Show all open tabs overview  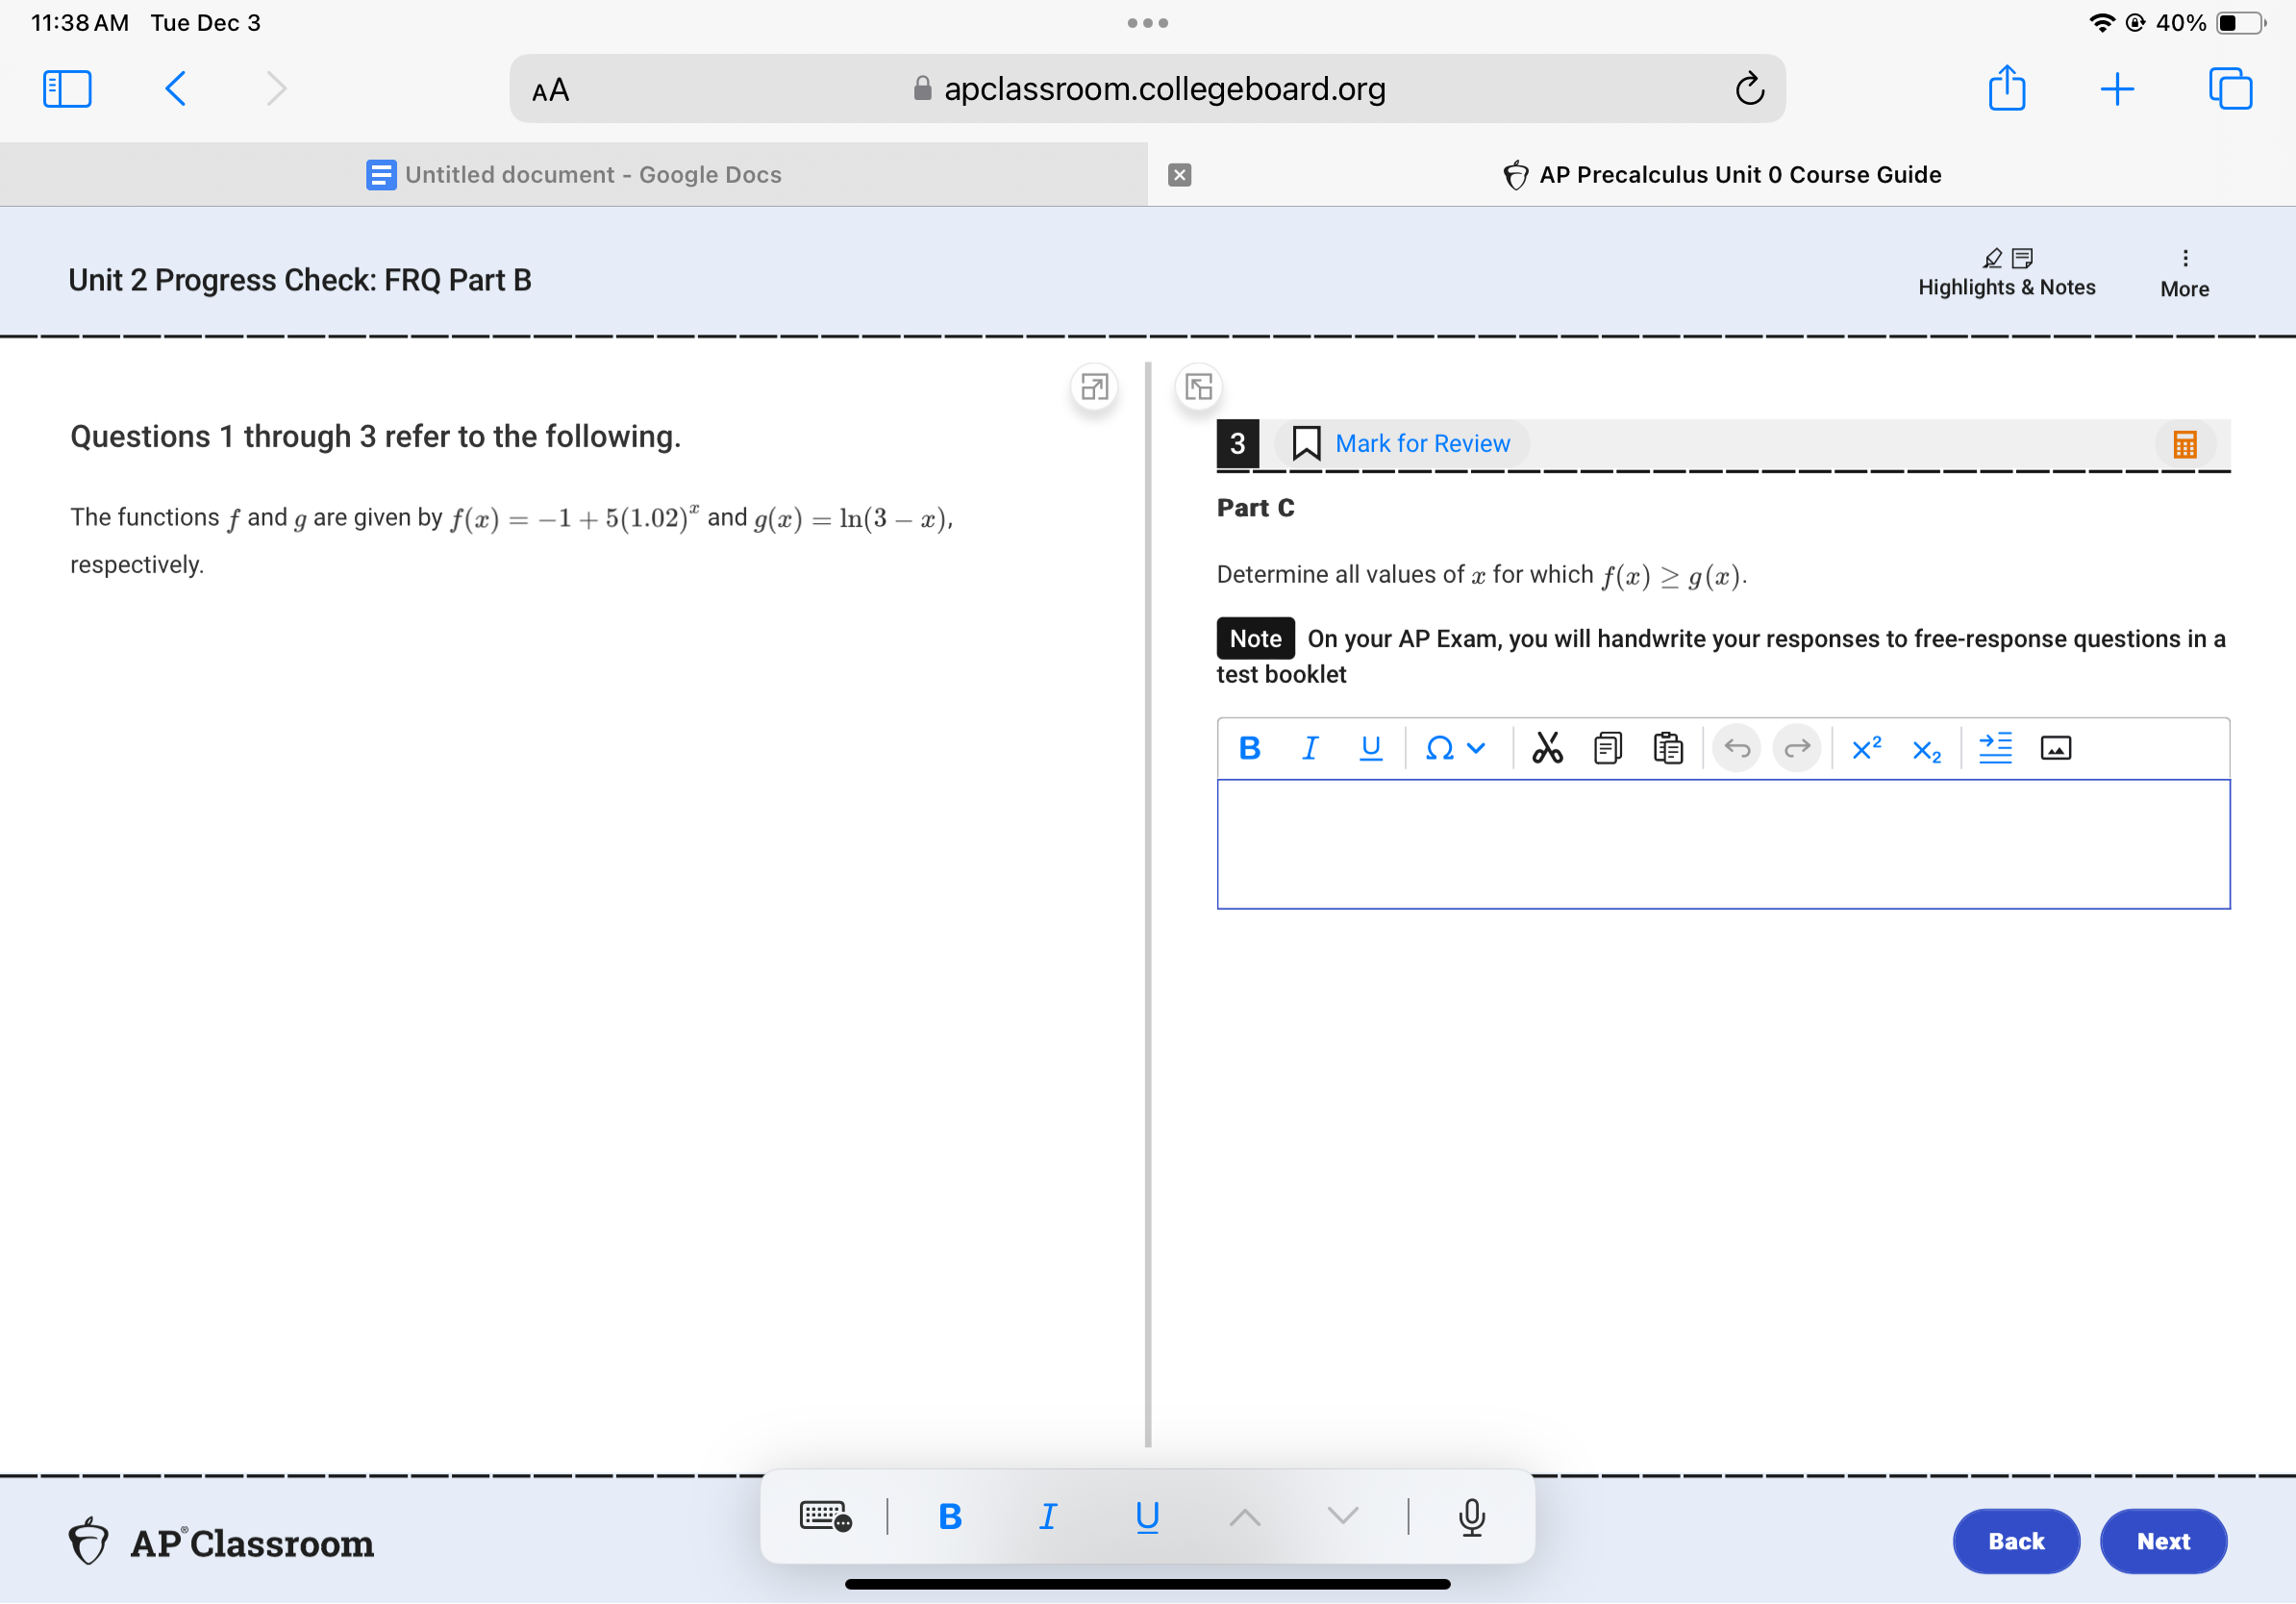tap(2230, 89)
